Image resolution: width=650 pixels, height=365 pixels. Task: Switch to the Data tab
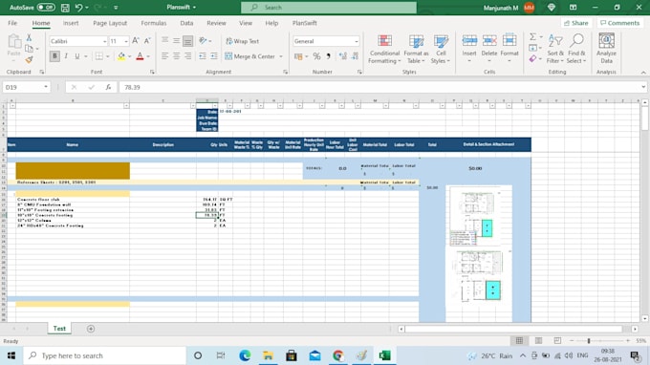186,23
